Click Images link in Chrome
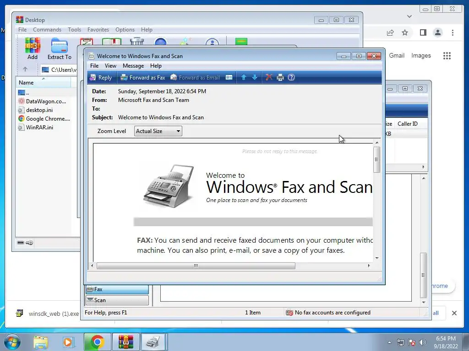Screen dimensions: 469x351 421,55
